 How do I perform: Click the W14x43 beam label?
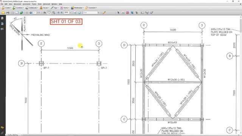coord(172,42)
